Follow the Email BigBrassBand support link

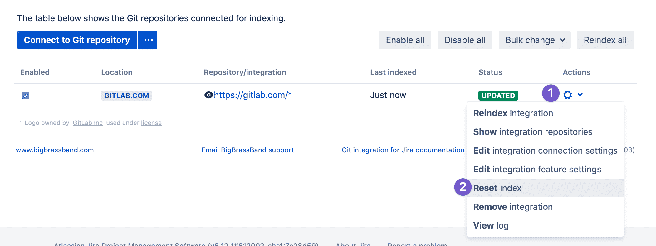(247, 150)
